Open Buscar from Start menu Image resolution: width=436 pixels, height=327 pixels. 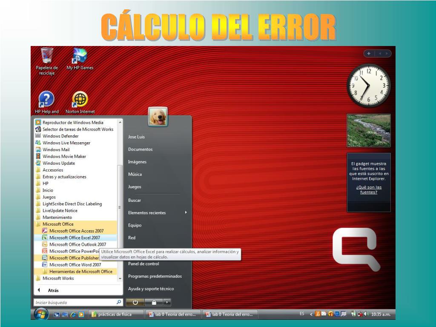click(x=134, y=200)
